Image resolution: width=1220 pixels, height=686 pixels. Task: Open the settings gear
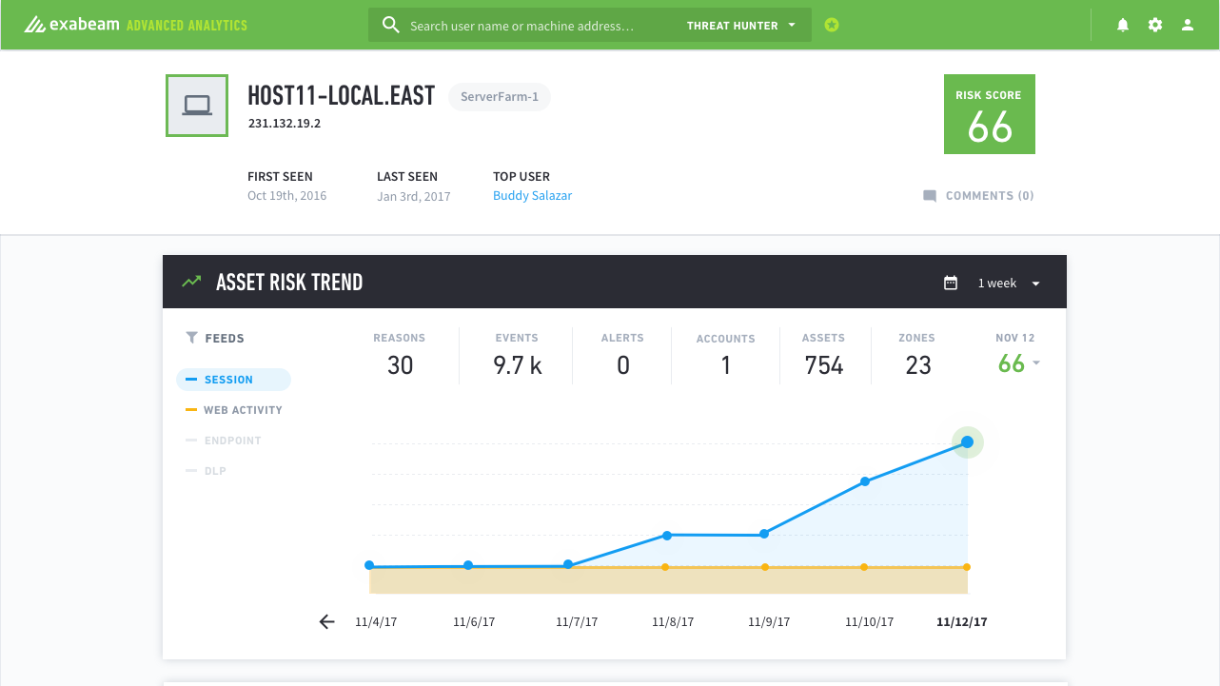1155,25
